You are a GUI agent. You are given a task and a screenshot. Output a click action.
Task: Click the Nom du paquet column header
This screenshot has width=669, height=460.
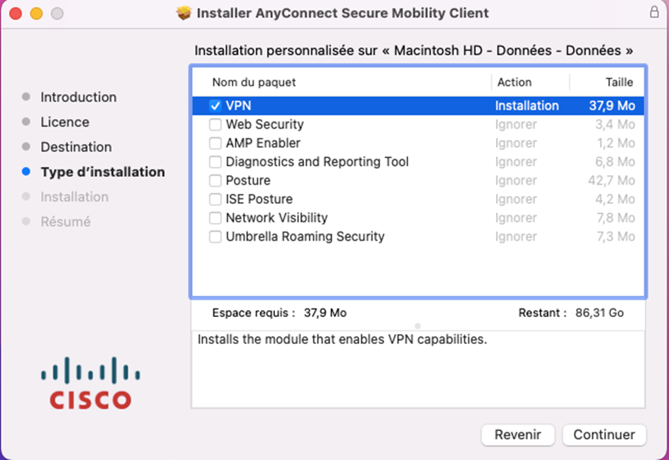pyautogui.click(x=254, y=82)
